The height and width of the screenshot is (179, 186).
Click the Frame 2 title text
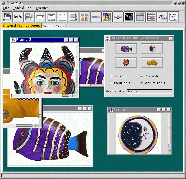(x=24, y=40)
